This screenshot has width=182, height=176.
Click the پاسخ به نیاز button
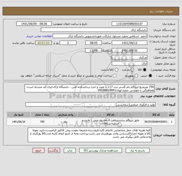point(137,150)
